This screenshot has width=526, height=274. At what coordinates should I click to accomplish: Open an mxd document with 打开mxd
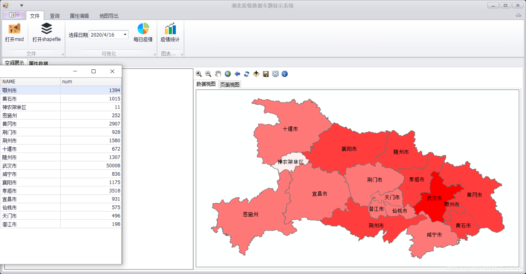coord(14,33)
